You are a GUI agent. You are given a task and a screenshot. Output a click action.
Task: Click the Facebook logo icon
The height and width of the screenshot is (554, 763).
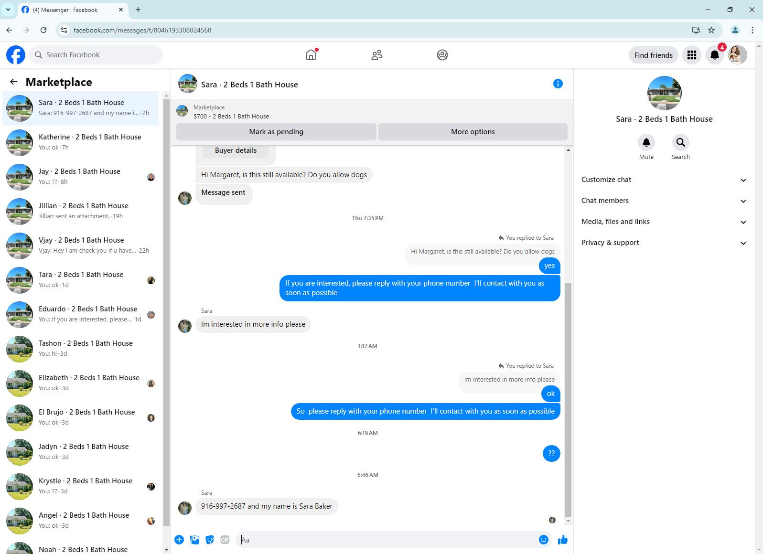[x=16, y=55]
